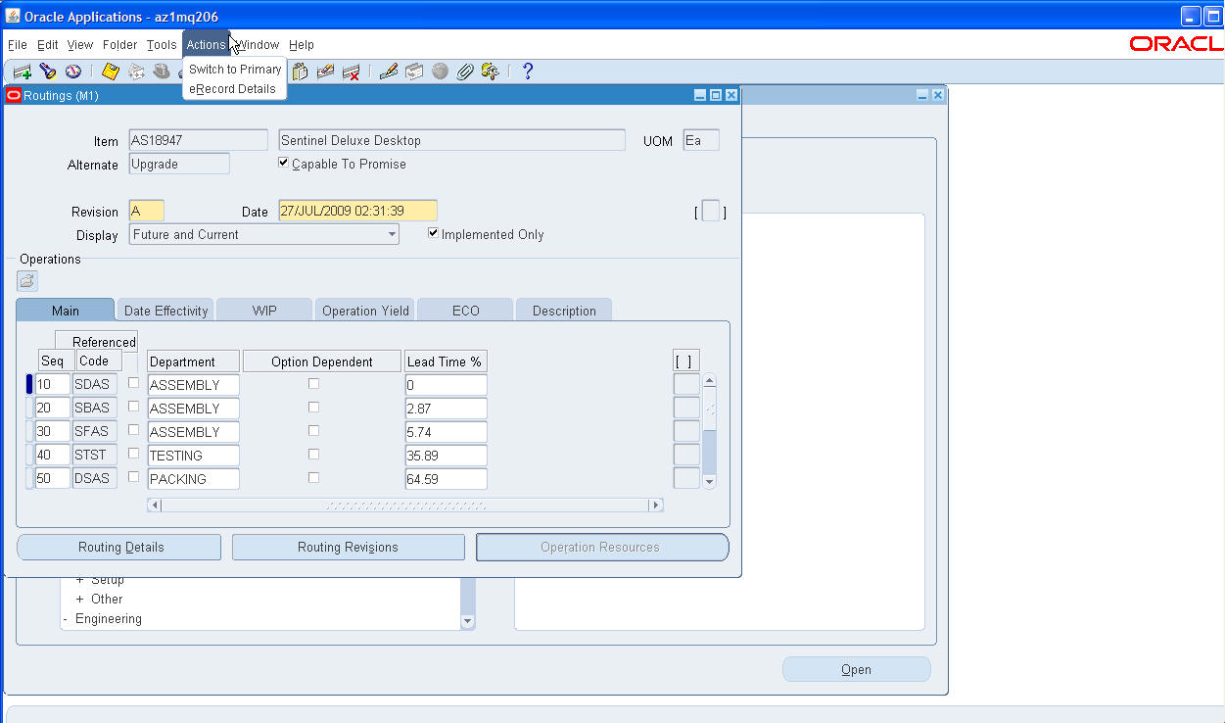Viewport: 1225px width, 723px height.
Task: Switch to the Operation Yield tab
Action: coord(365,311)
